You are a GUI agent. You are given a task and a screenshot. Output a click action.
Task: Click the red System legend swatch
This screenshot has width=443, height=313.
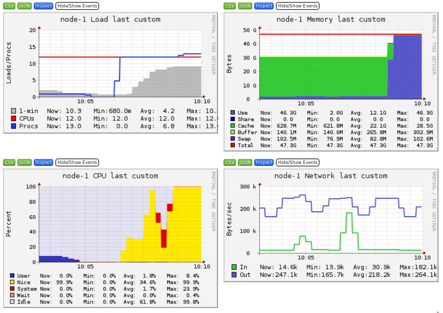tap(12, 289)
